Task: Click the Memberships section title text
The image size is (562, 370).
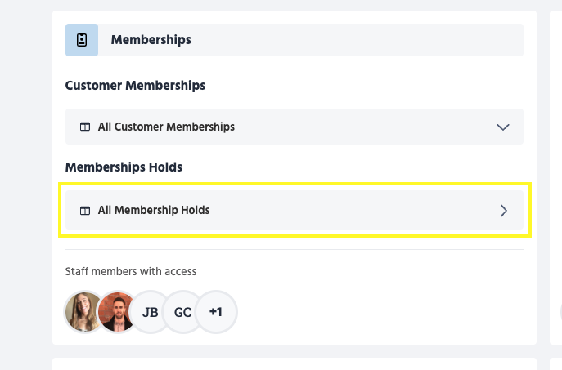Action: click(151, 40)
